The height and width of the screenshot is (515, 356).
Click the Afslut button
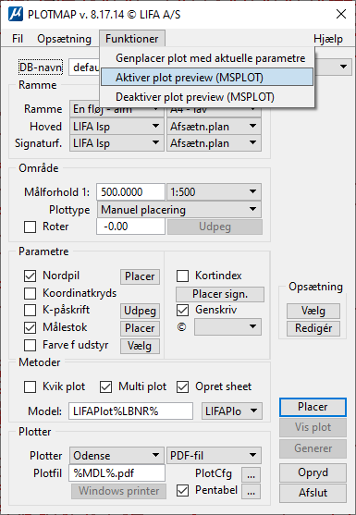313,493
